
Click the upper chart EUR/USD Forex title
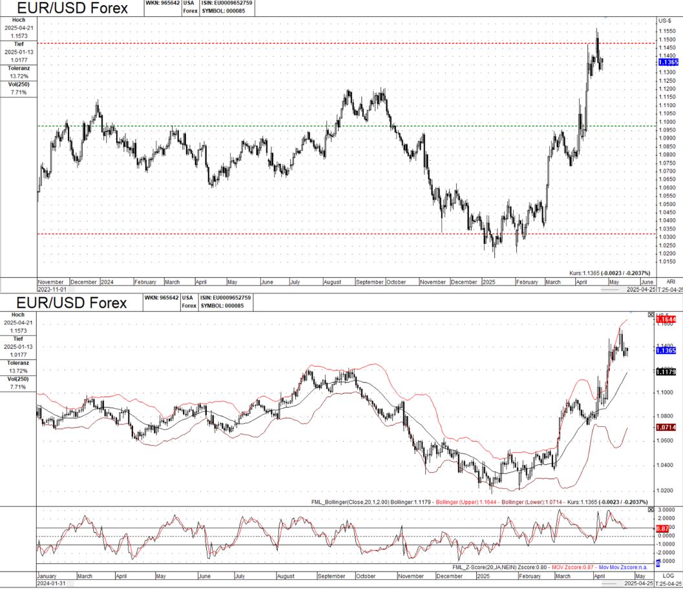click(72, 8)
